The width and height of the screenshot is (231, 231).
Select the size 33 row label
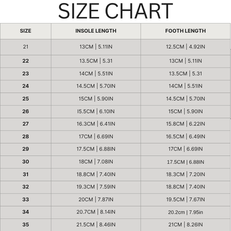point(25,200)
